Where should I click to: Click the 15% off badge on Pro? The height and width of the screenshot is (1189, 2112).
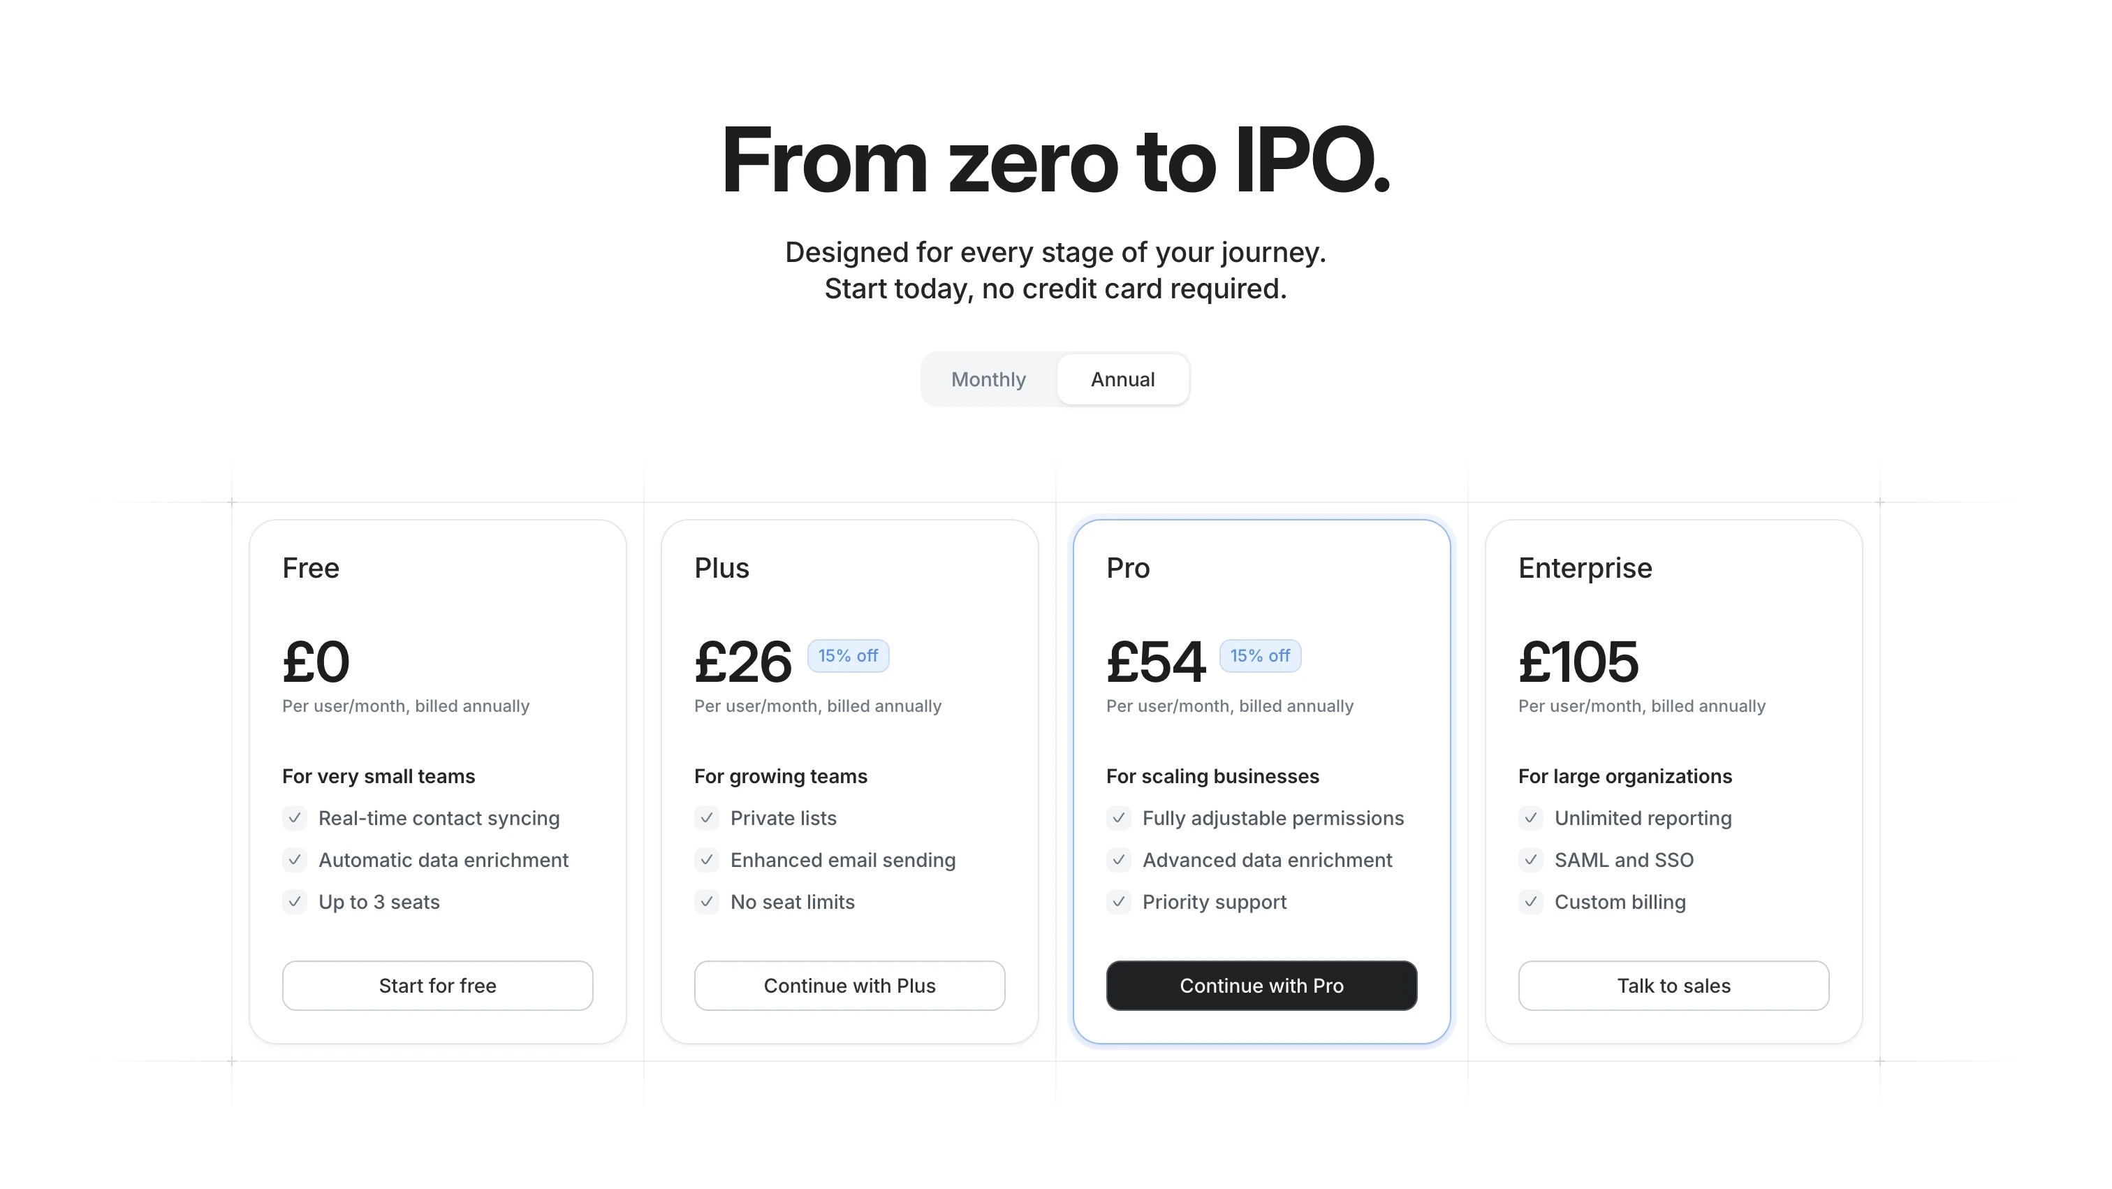point(1259,656)
